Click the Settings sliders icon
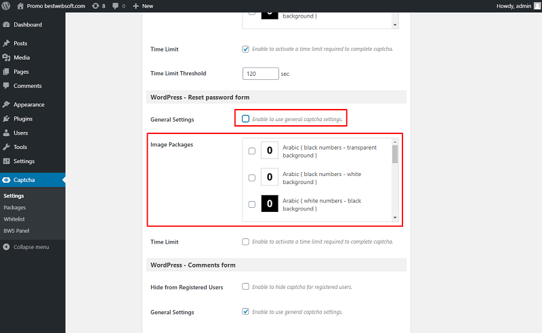The image size is (542, 333). [6, 161]
